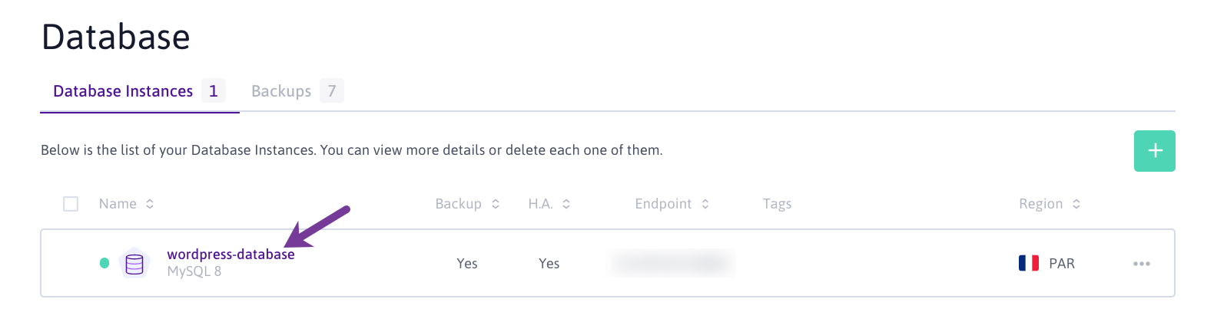
Task: Tick the select-all checkbox in the header
Action: click(71, 204)
